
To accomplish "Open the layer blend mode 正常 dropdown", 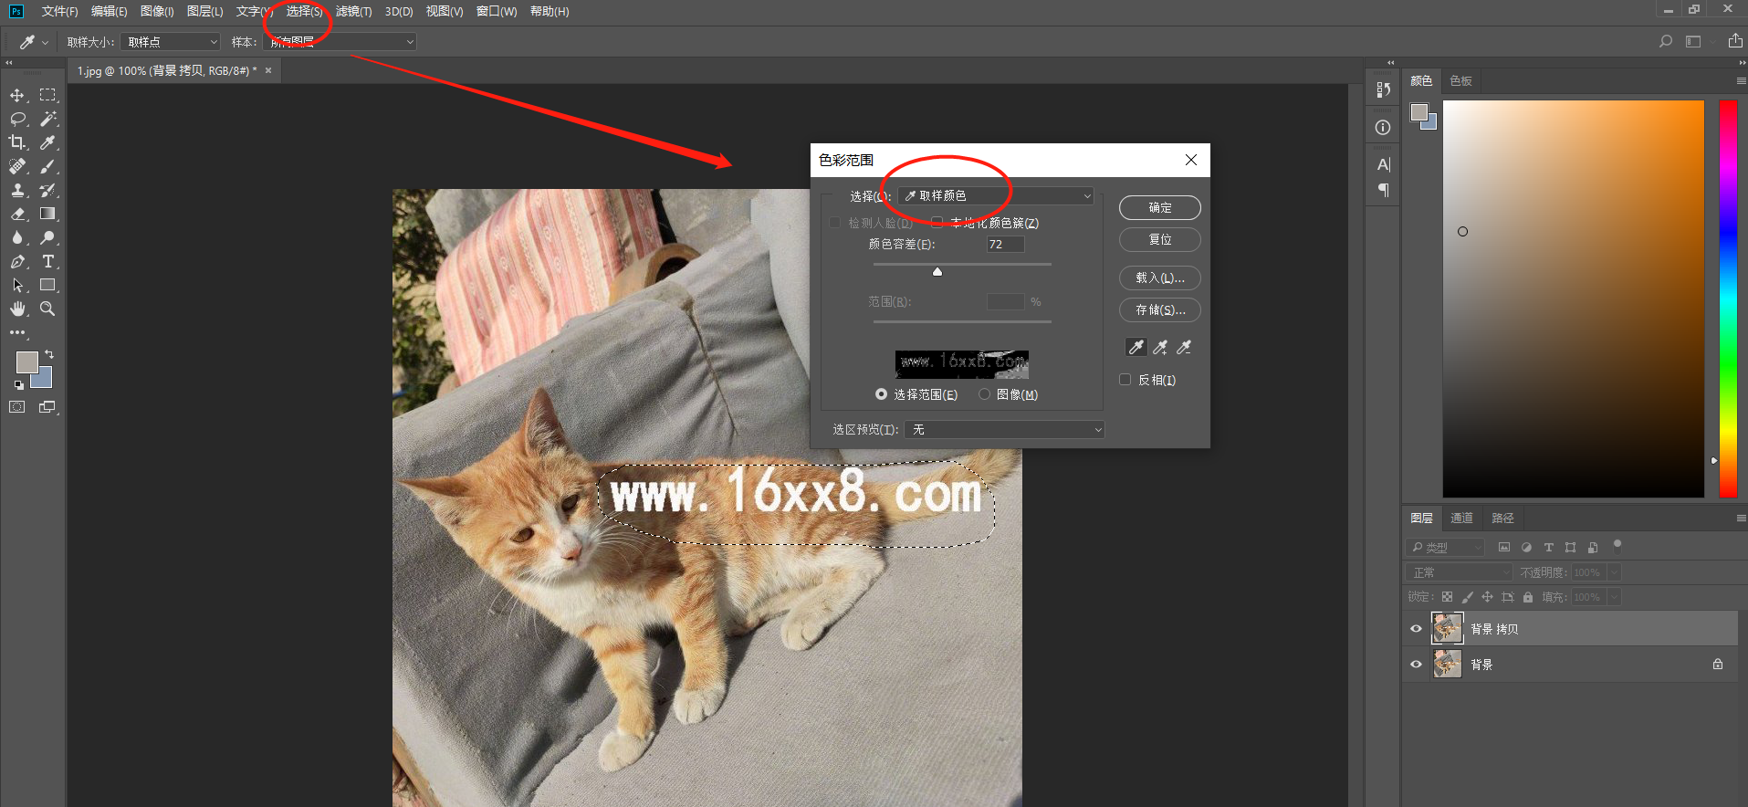I will tap(1459, 572).
